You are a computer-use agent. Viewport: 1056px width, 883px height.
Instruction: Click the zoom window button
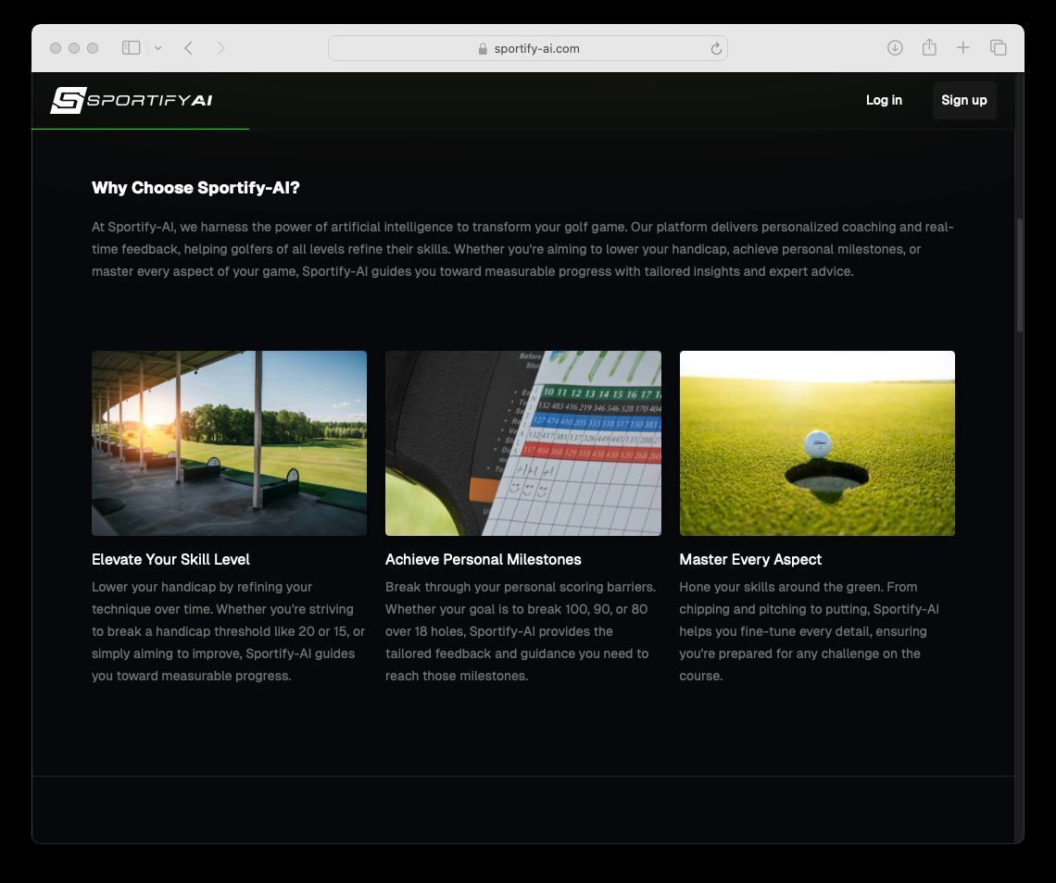[x=93, y=48]
